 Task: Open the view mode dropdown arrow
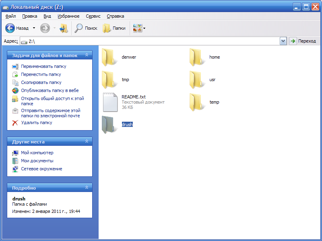[144, 28]
